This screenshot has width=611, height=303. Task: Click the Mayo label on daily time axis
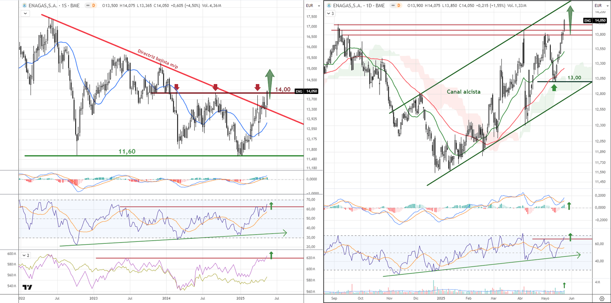click(545, 298)
